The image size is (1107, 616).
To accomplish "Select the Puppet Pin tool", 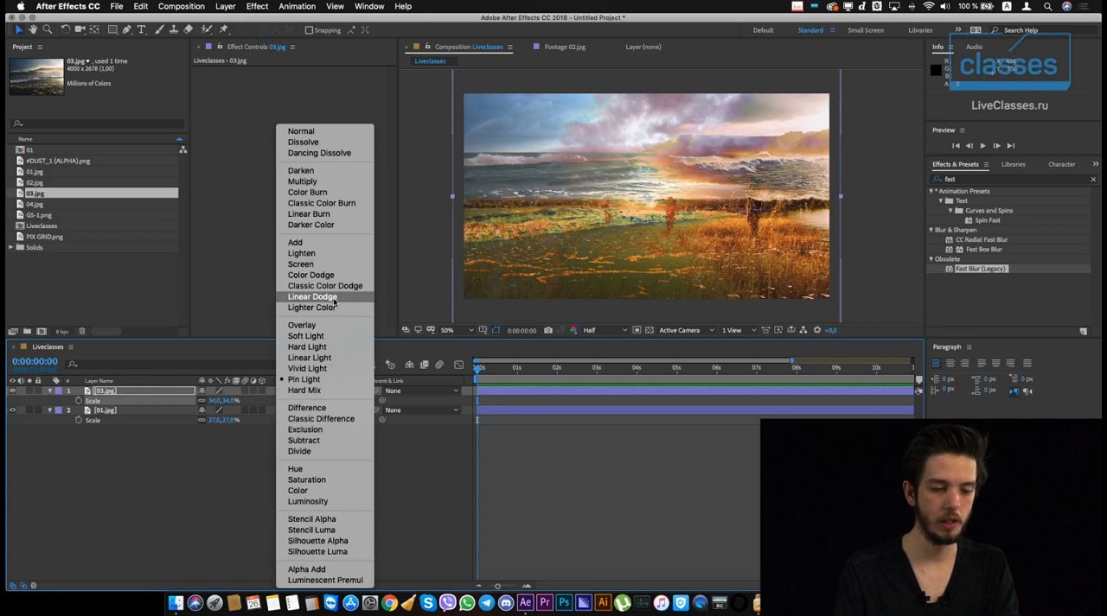I will [x=223, y=29].
